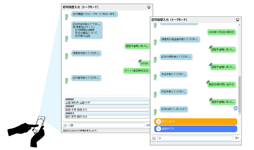This screenshot has height=150, width=254.
Task: Click the hamburger menu icon in right chat window
Action: tap(154, 138)
